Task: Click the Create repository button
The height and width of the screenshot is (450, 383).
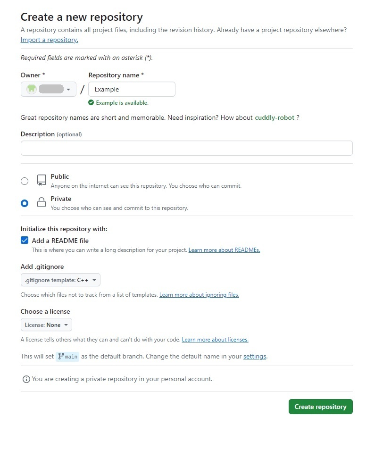Action: pos(320,406)
